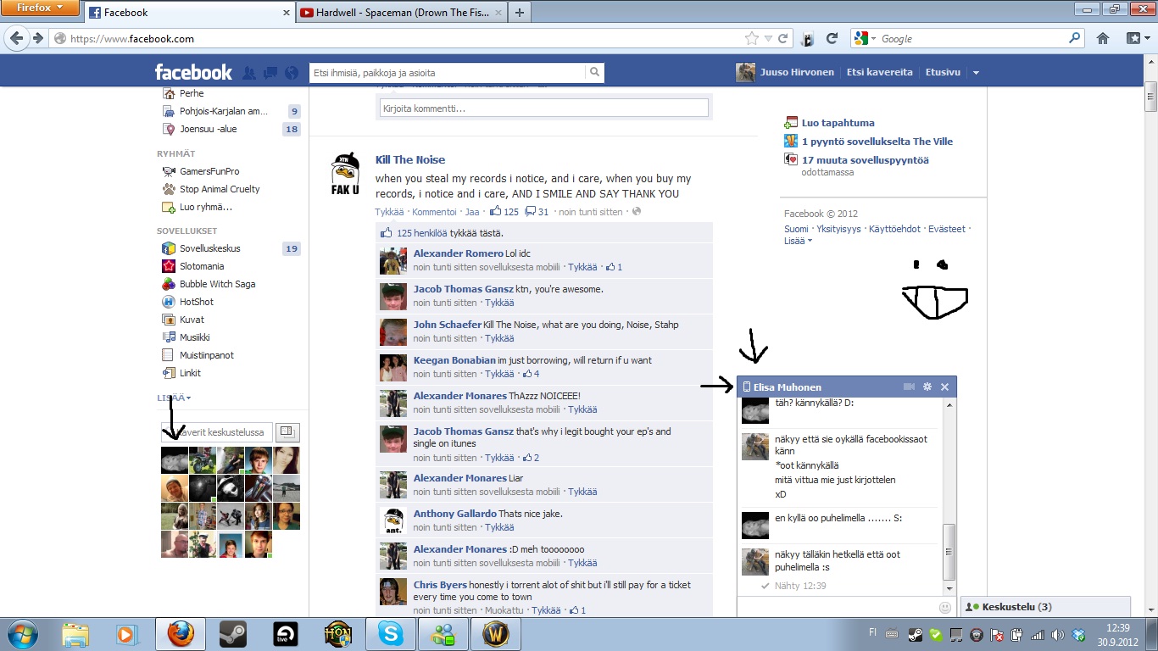Click the Firefox back arrow

(15, 38)
